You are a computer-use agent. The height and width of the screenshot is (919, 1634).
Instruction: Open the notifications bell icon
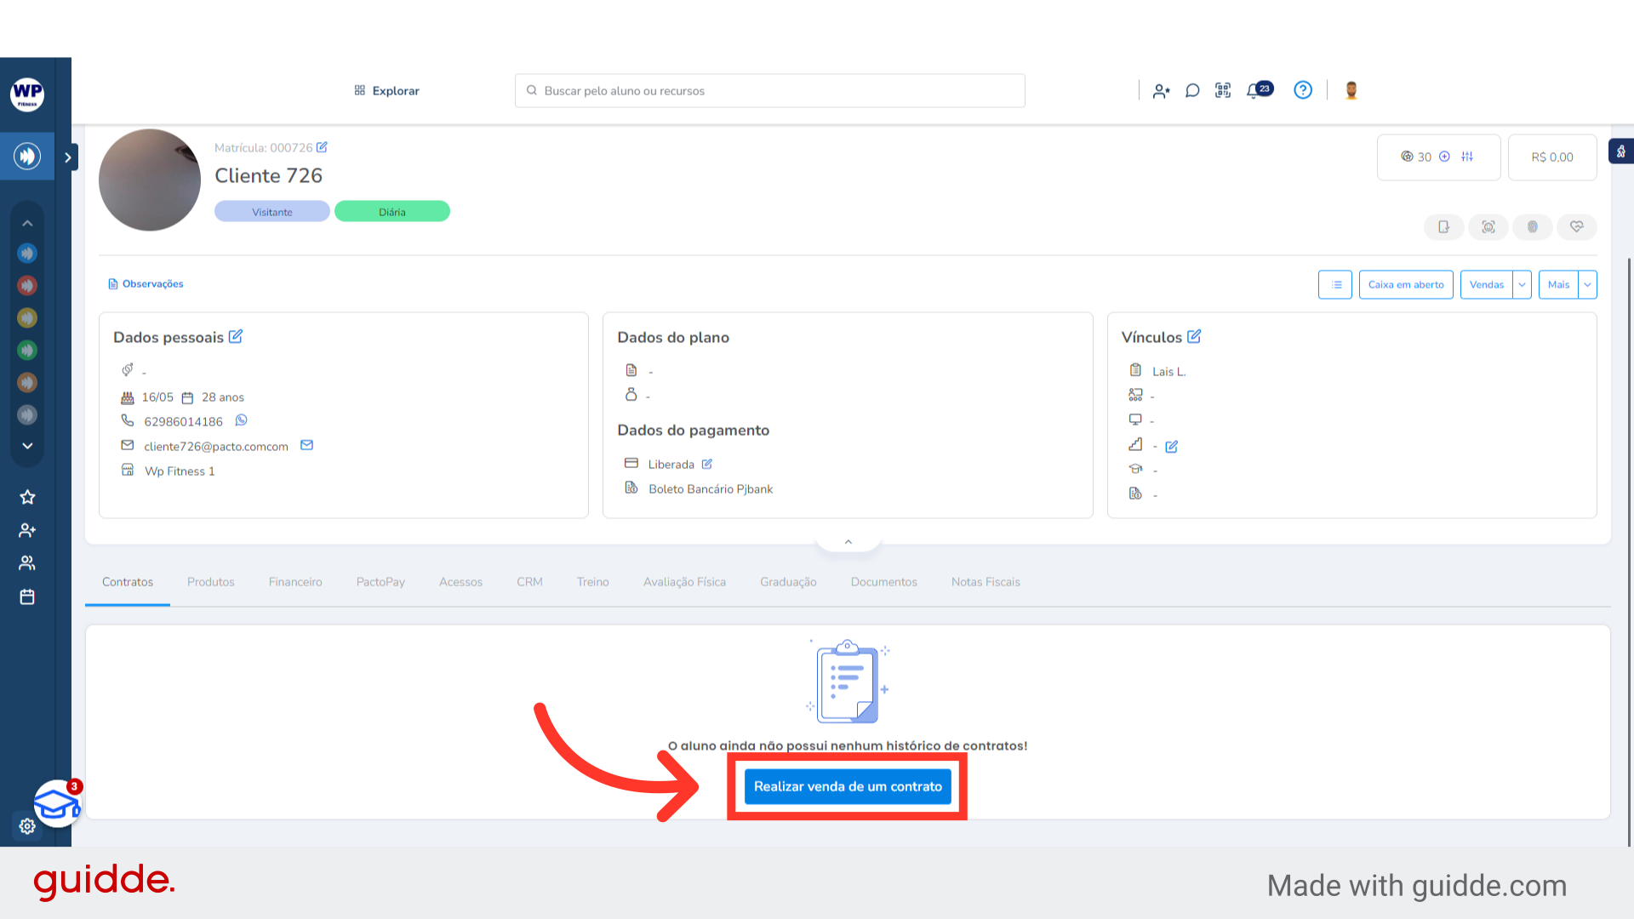pos(1254,91)
